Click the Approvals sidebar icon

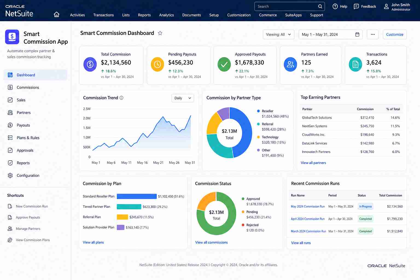tap(10, 150)
